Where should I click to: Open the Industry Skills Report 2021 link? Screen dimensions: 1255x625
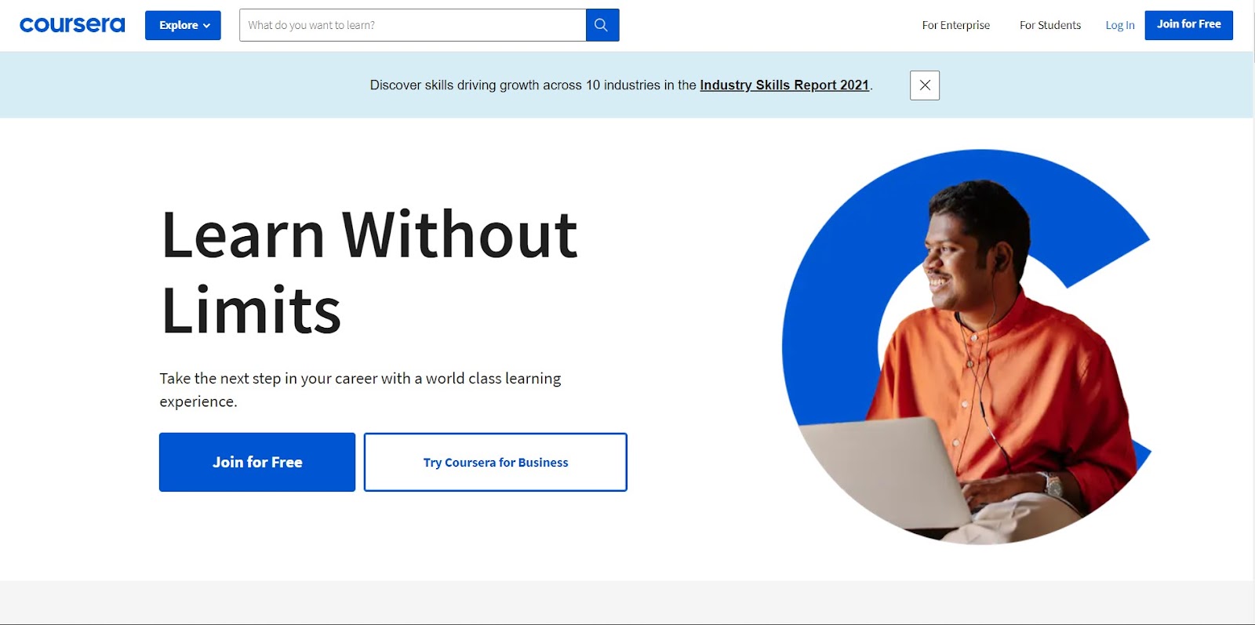(784, 85)
